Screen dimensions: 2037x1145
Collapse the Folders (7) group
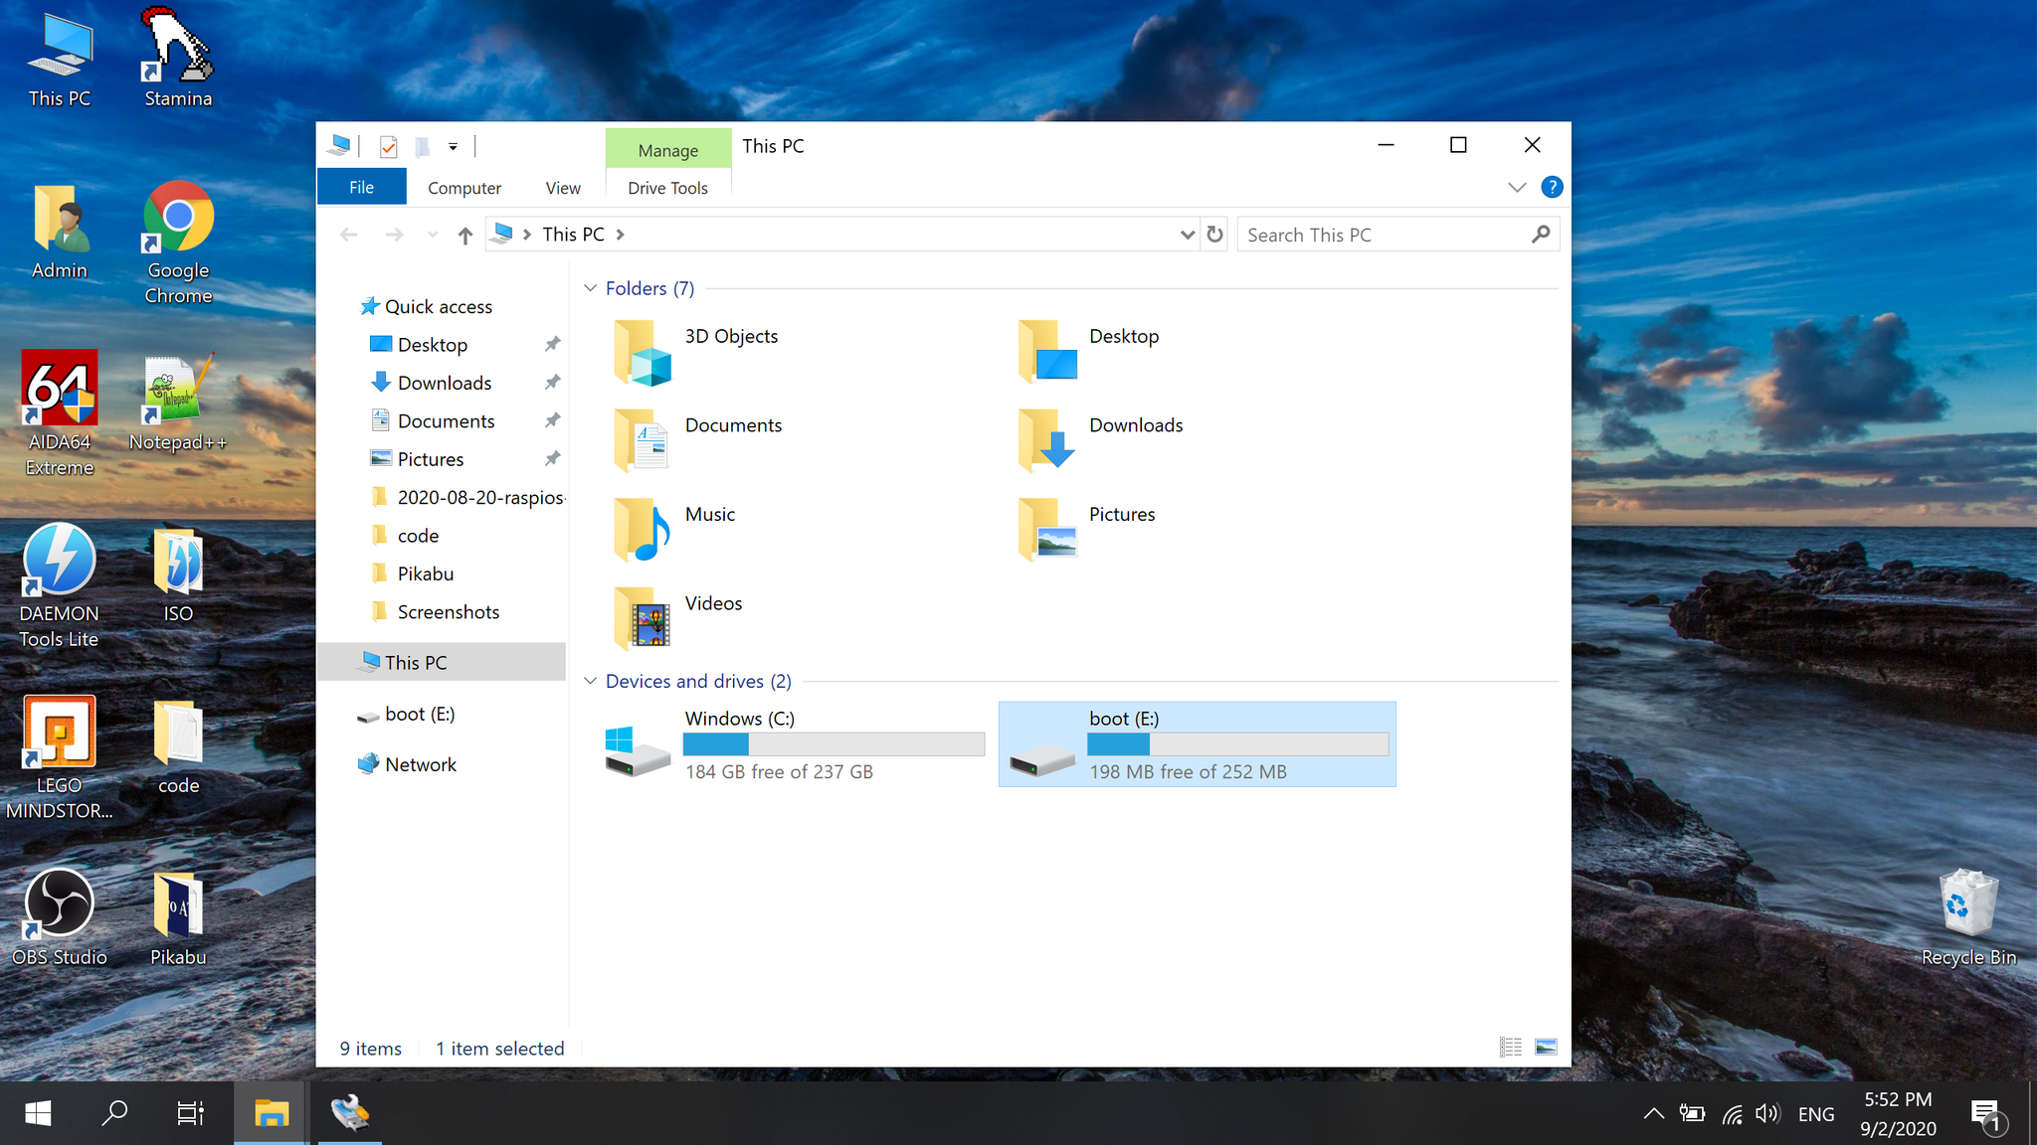(x=590, y=288)
